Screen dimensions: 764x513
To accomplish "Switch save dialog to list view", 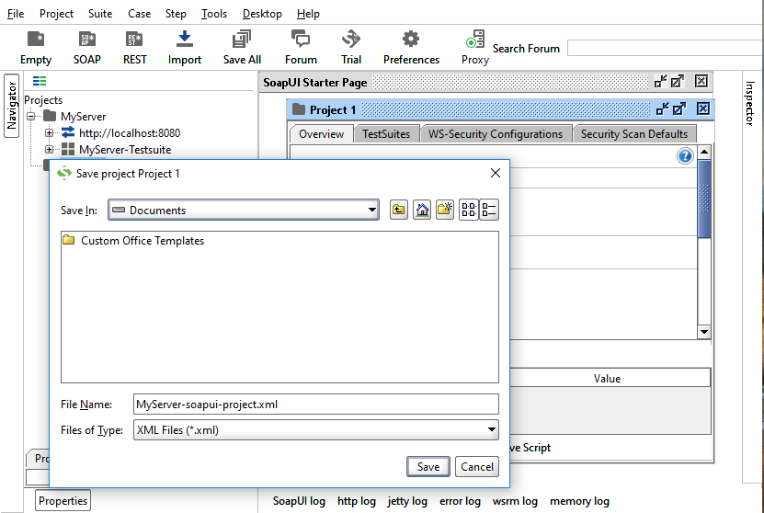I will point(469,210).
